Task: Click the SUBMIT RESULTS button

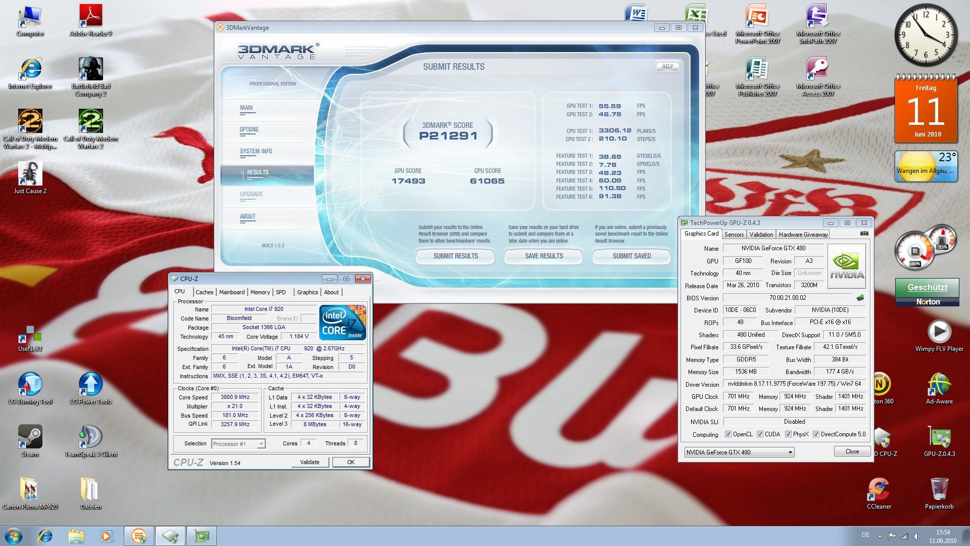Action: pyautogui.click(x=455, y=256)
